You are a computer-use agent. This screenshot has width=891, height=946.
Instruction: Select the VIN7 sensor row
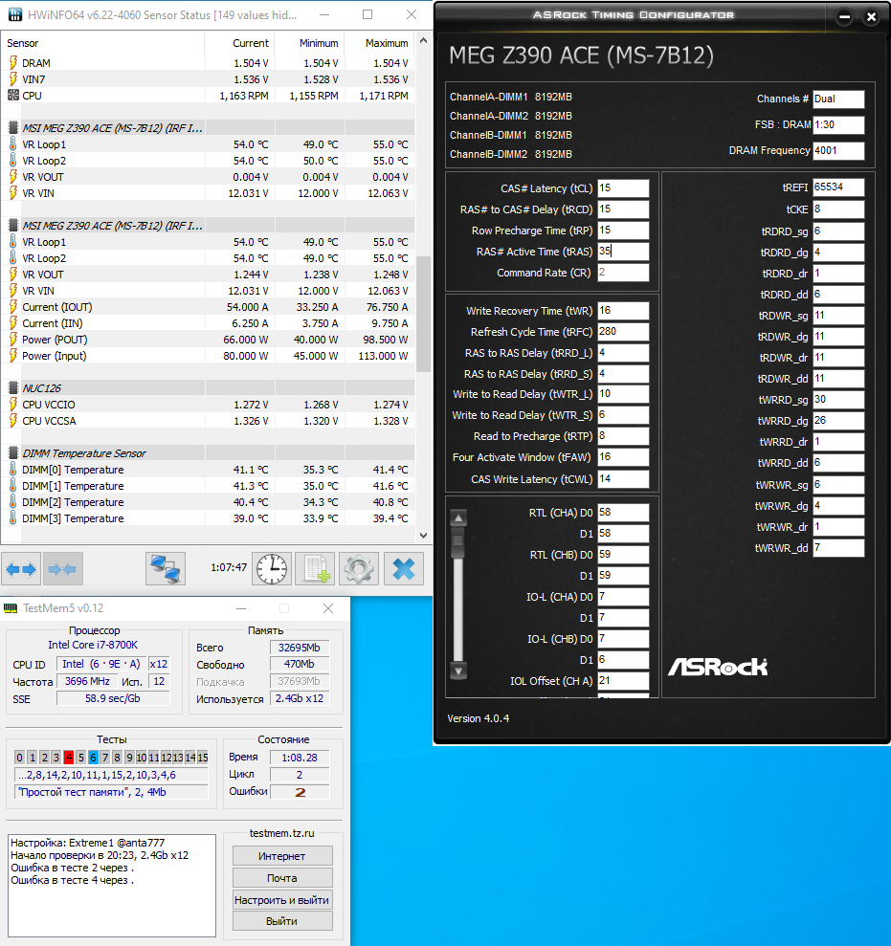(x=209, y=79)
